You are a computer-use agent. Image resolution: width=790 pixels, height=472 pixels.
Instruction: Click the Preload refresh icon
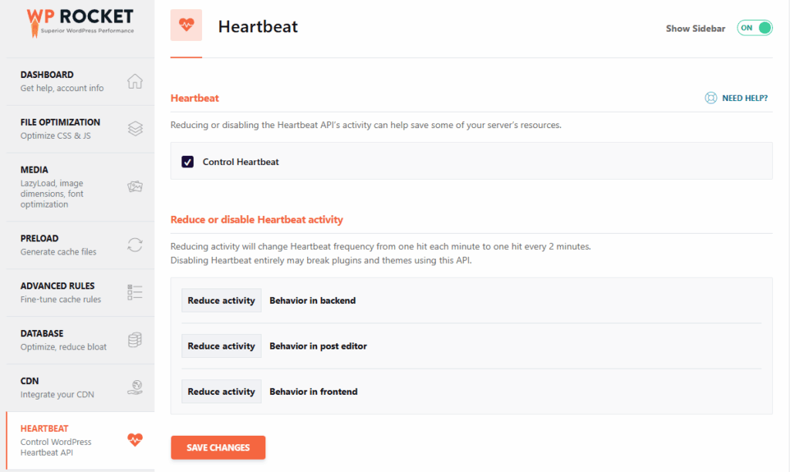click(133, 244)
